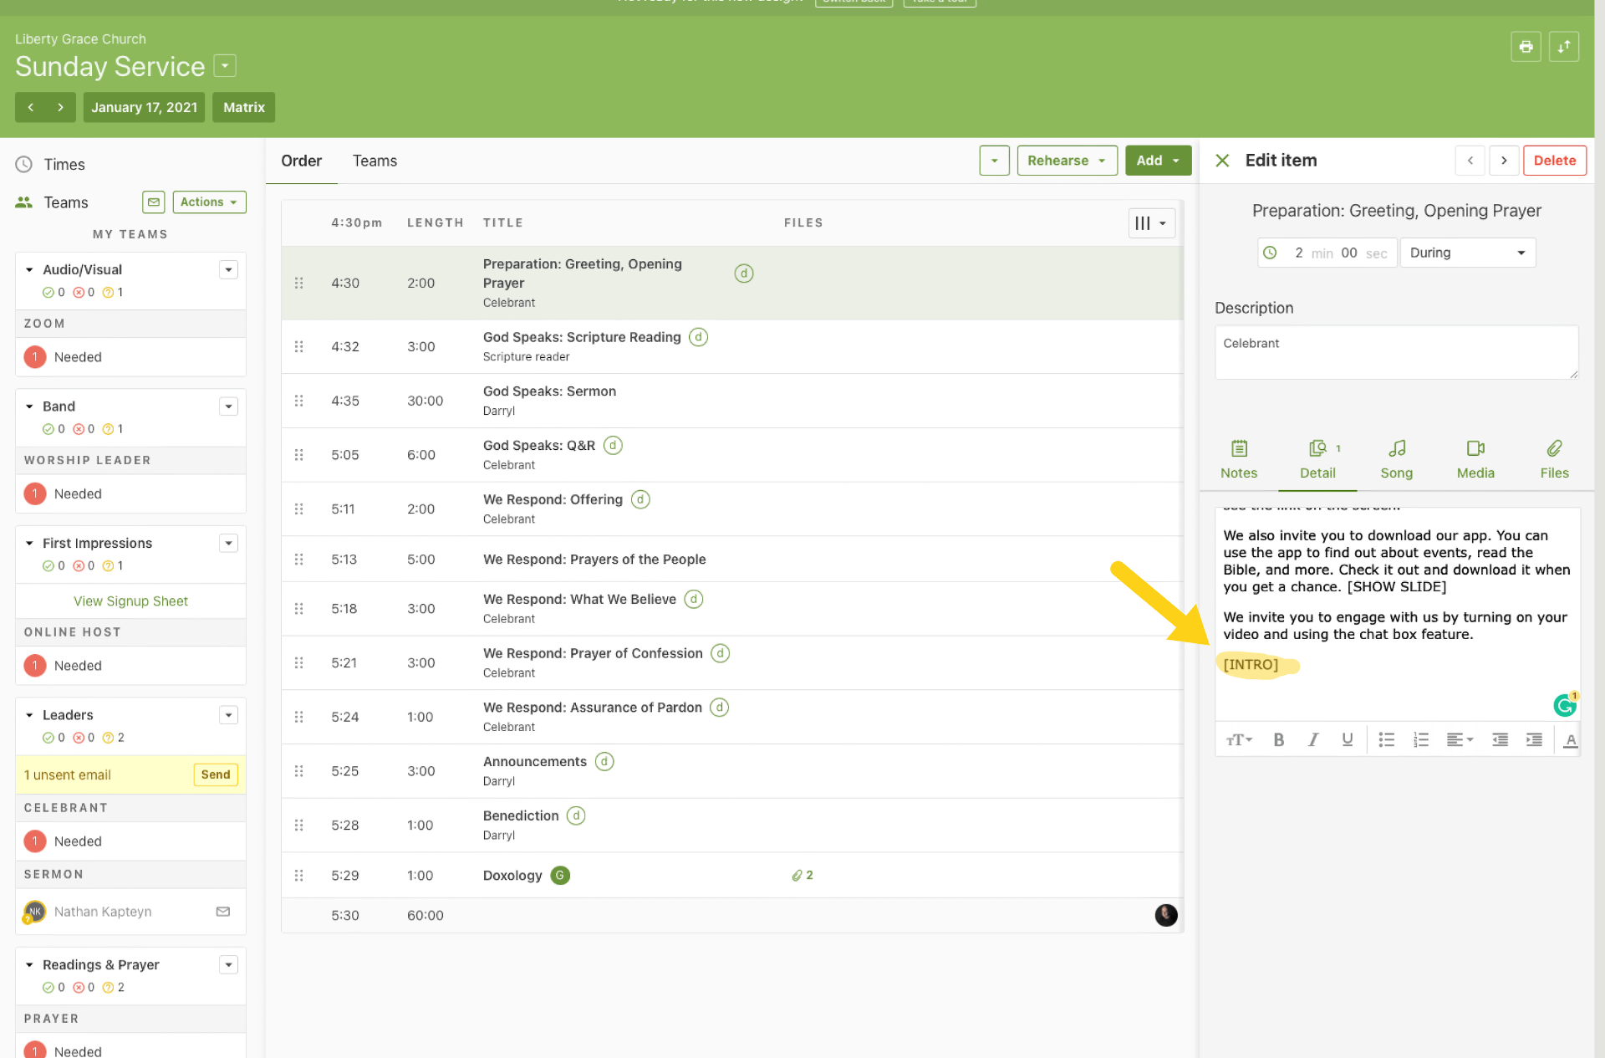Click the print icon in the header
The width and height of the screenshot is (1605, 1058).
click(x=1525, y=47)
